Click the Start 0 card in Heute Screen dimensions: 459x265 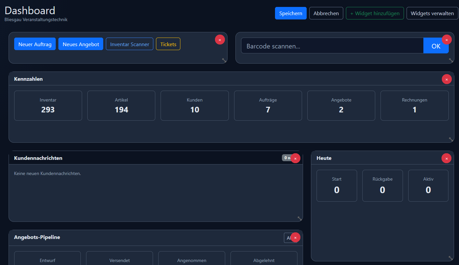[x=337, y=186]
